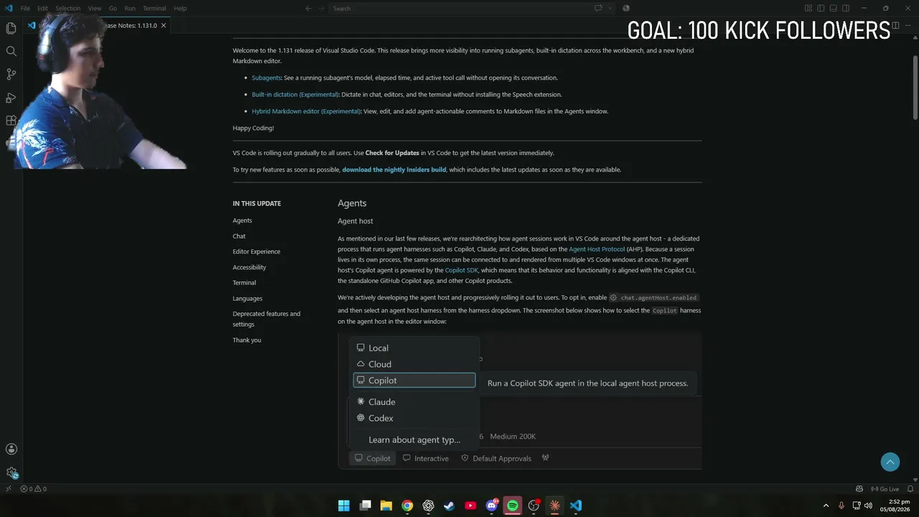Open the Agent Host Protocol link
The width and height of the screenshot is (919, 517).
click(597, 249)
